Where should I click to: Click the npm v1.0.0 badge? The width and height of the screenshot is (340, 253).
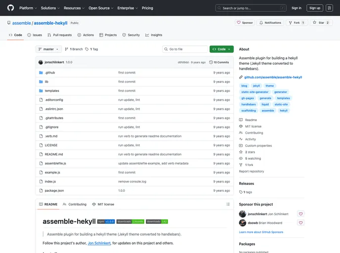point(106,221)
